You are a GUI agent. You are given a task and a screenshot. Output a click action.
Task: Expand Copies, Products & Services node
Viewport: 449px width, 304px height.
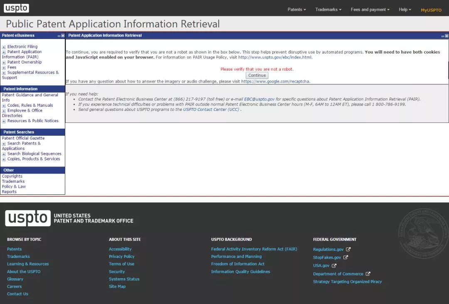[x=4, y=159]
